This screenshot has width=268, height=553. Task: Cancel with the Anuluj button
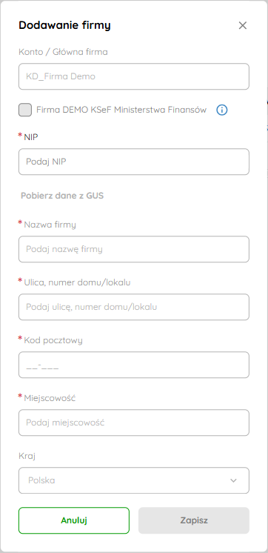click(74, 520)
